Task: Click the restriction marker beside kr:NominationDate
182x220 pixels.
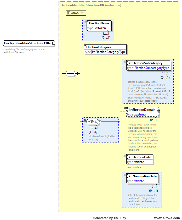Action: pyautogui.click(x=125, y=174)
